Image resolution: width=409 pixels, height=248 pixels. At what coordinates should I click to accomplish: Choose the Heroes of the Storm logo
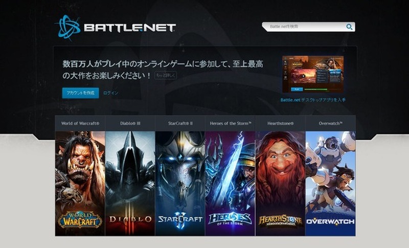coord(230,219)
